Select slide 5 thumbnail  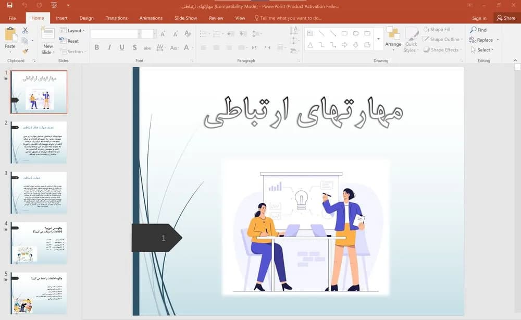pos(39,293)
